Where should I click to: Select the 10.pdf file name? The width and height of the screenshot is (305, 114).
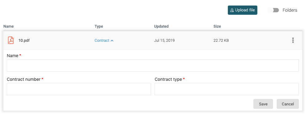tap(24, 41)
